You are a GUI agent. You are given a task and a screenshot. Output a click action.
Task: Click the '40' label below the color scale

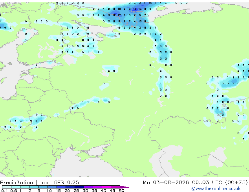tap(103, 190)
